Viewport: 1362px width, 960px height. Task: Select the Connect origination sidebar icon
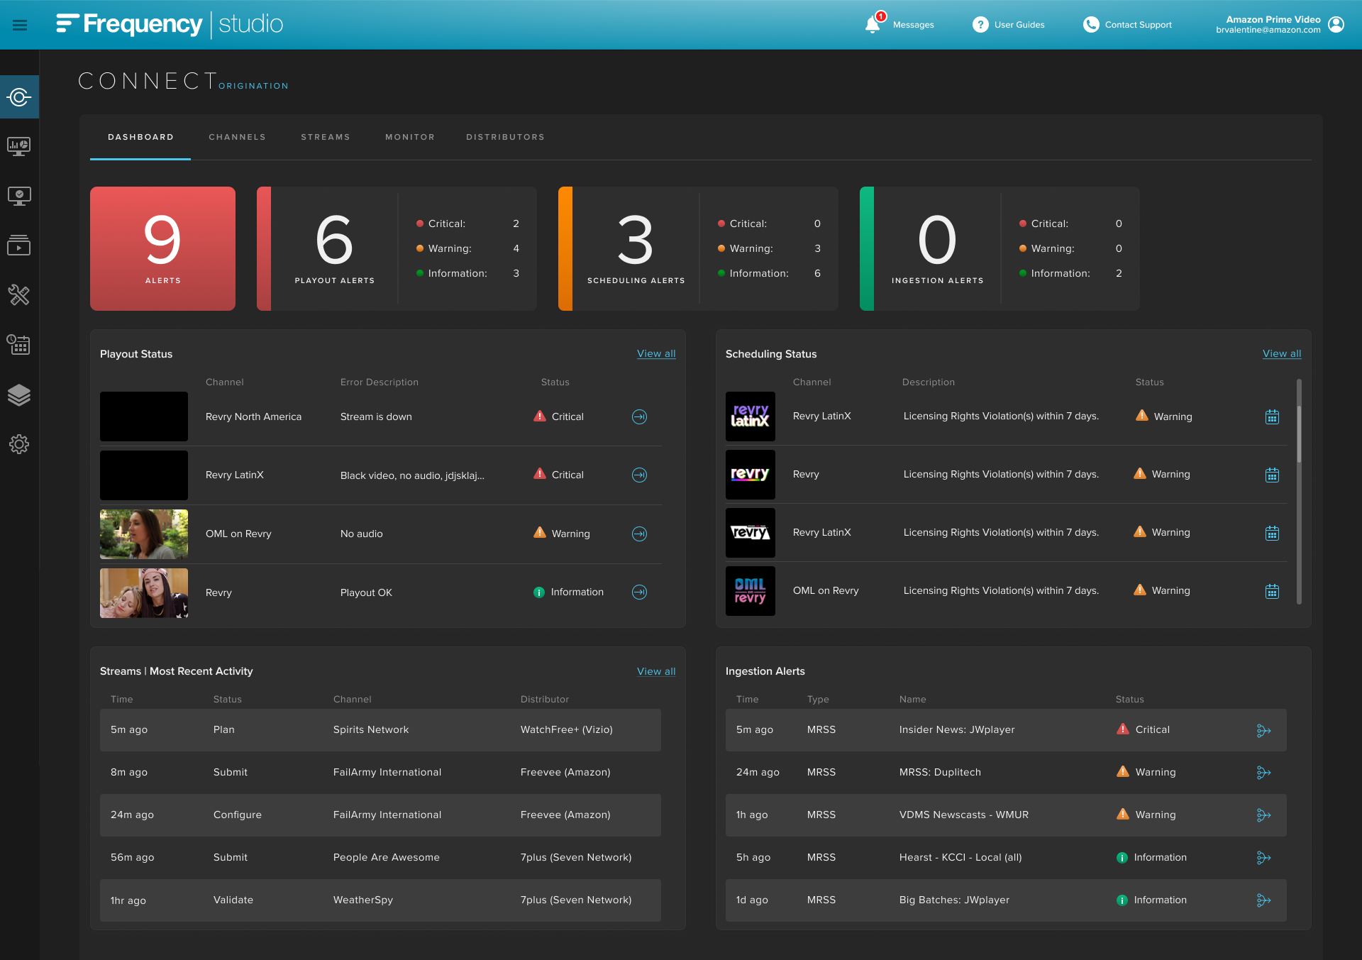19,96
